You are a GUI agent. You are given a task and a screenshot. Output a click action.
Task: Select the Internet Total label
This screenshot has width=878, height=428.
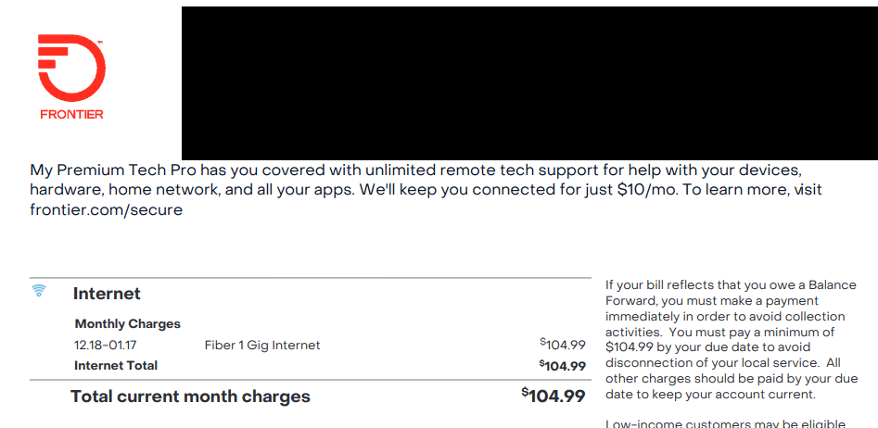(116, 366)
